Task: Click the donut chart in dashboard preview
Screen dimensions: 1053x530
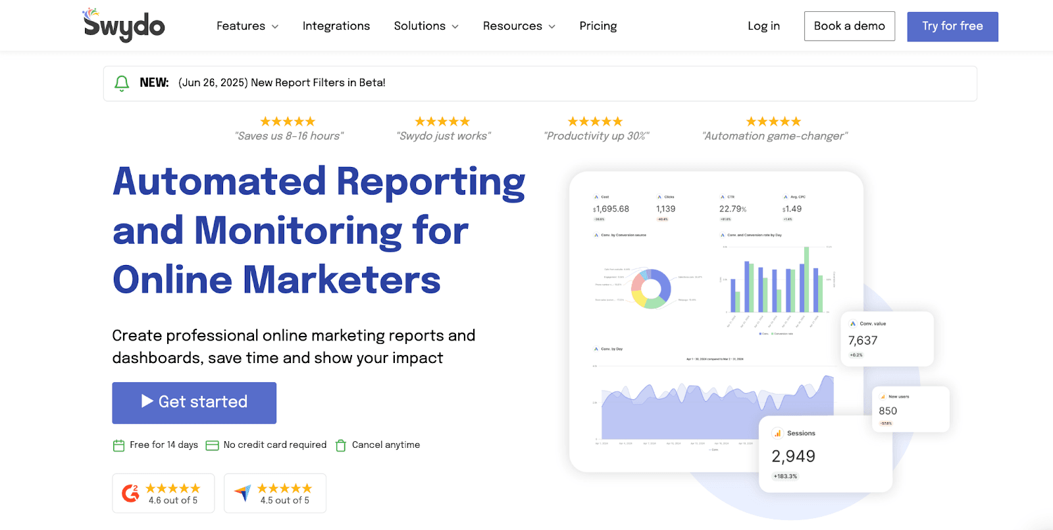Action: [x=651, y=289]
